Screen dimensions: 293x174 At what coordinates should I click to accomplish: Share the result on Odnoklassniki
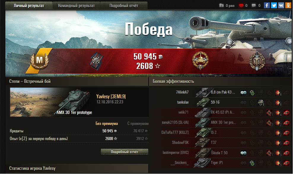click(288, 5)
